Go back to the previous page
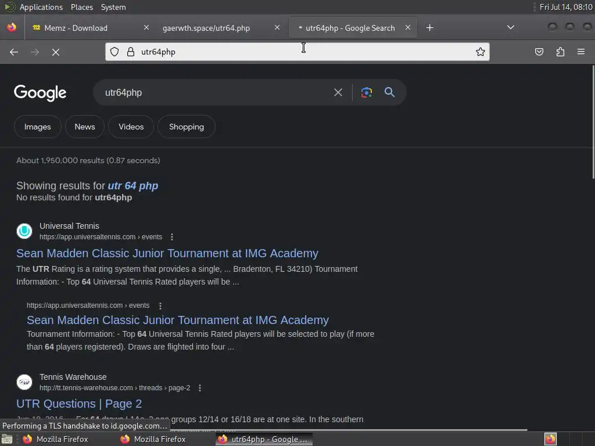This screenshot has height=446, width=595. pos(14,52)
